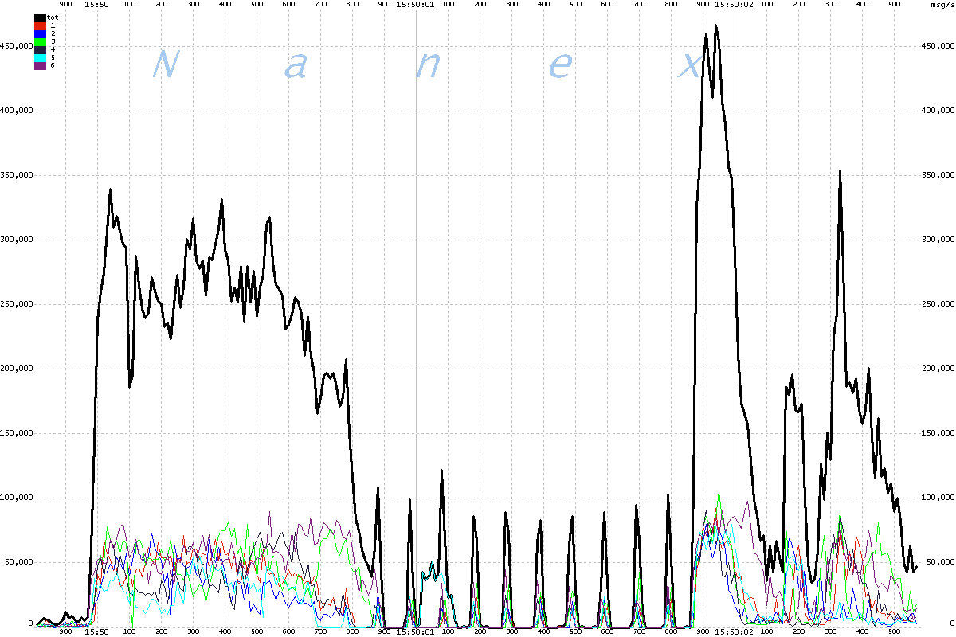Click the blue legend swatch for series 2
Viewport: 956px width, 637px height.
pos(40,33)
